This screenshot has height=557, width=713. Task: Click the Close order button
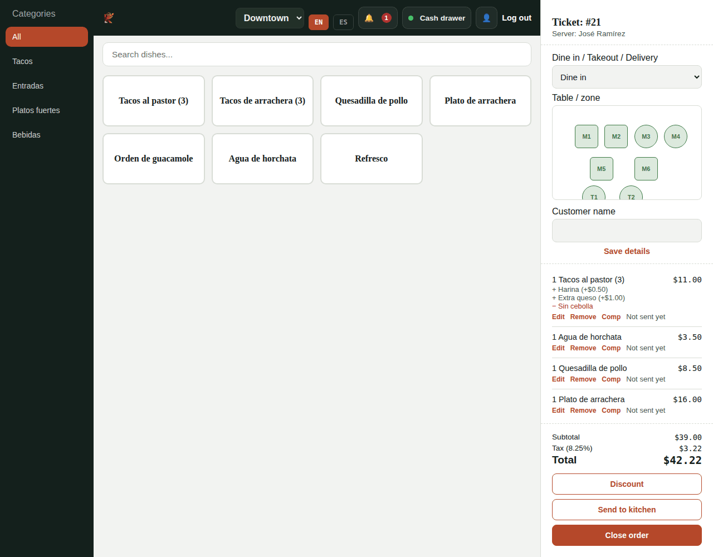(x=627, y=535)
